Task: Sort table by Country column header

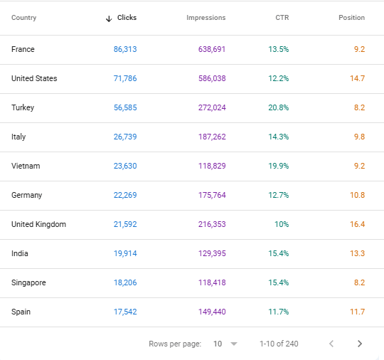Action: [x=23, y=18]
